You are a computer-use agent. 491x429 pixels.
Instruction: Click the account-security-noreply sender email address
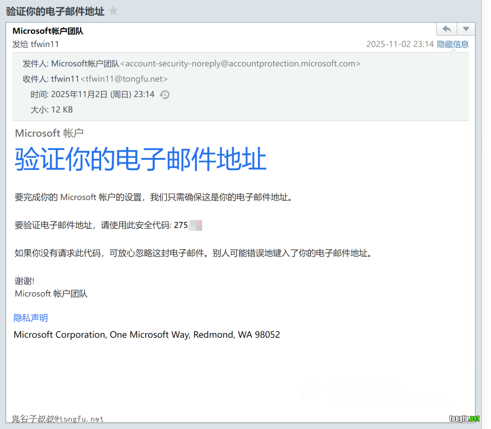pos(240,63)
